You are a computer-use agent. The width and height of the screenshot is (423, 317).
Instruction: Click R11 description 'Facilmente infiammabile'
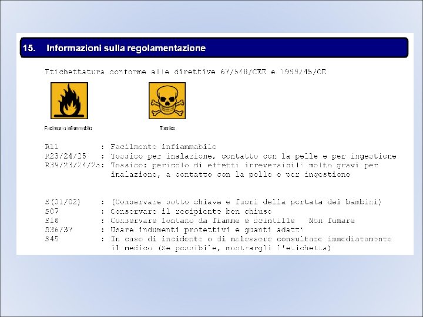pyautogui.click(x=163, y=147)
